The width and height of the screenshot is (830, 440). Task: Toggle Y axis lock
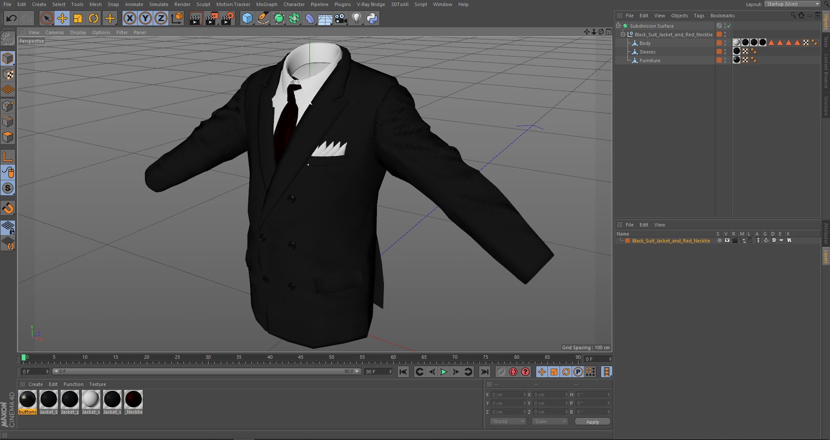(x=145, y=18)
